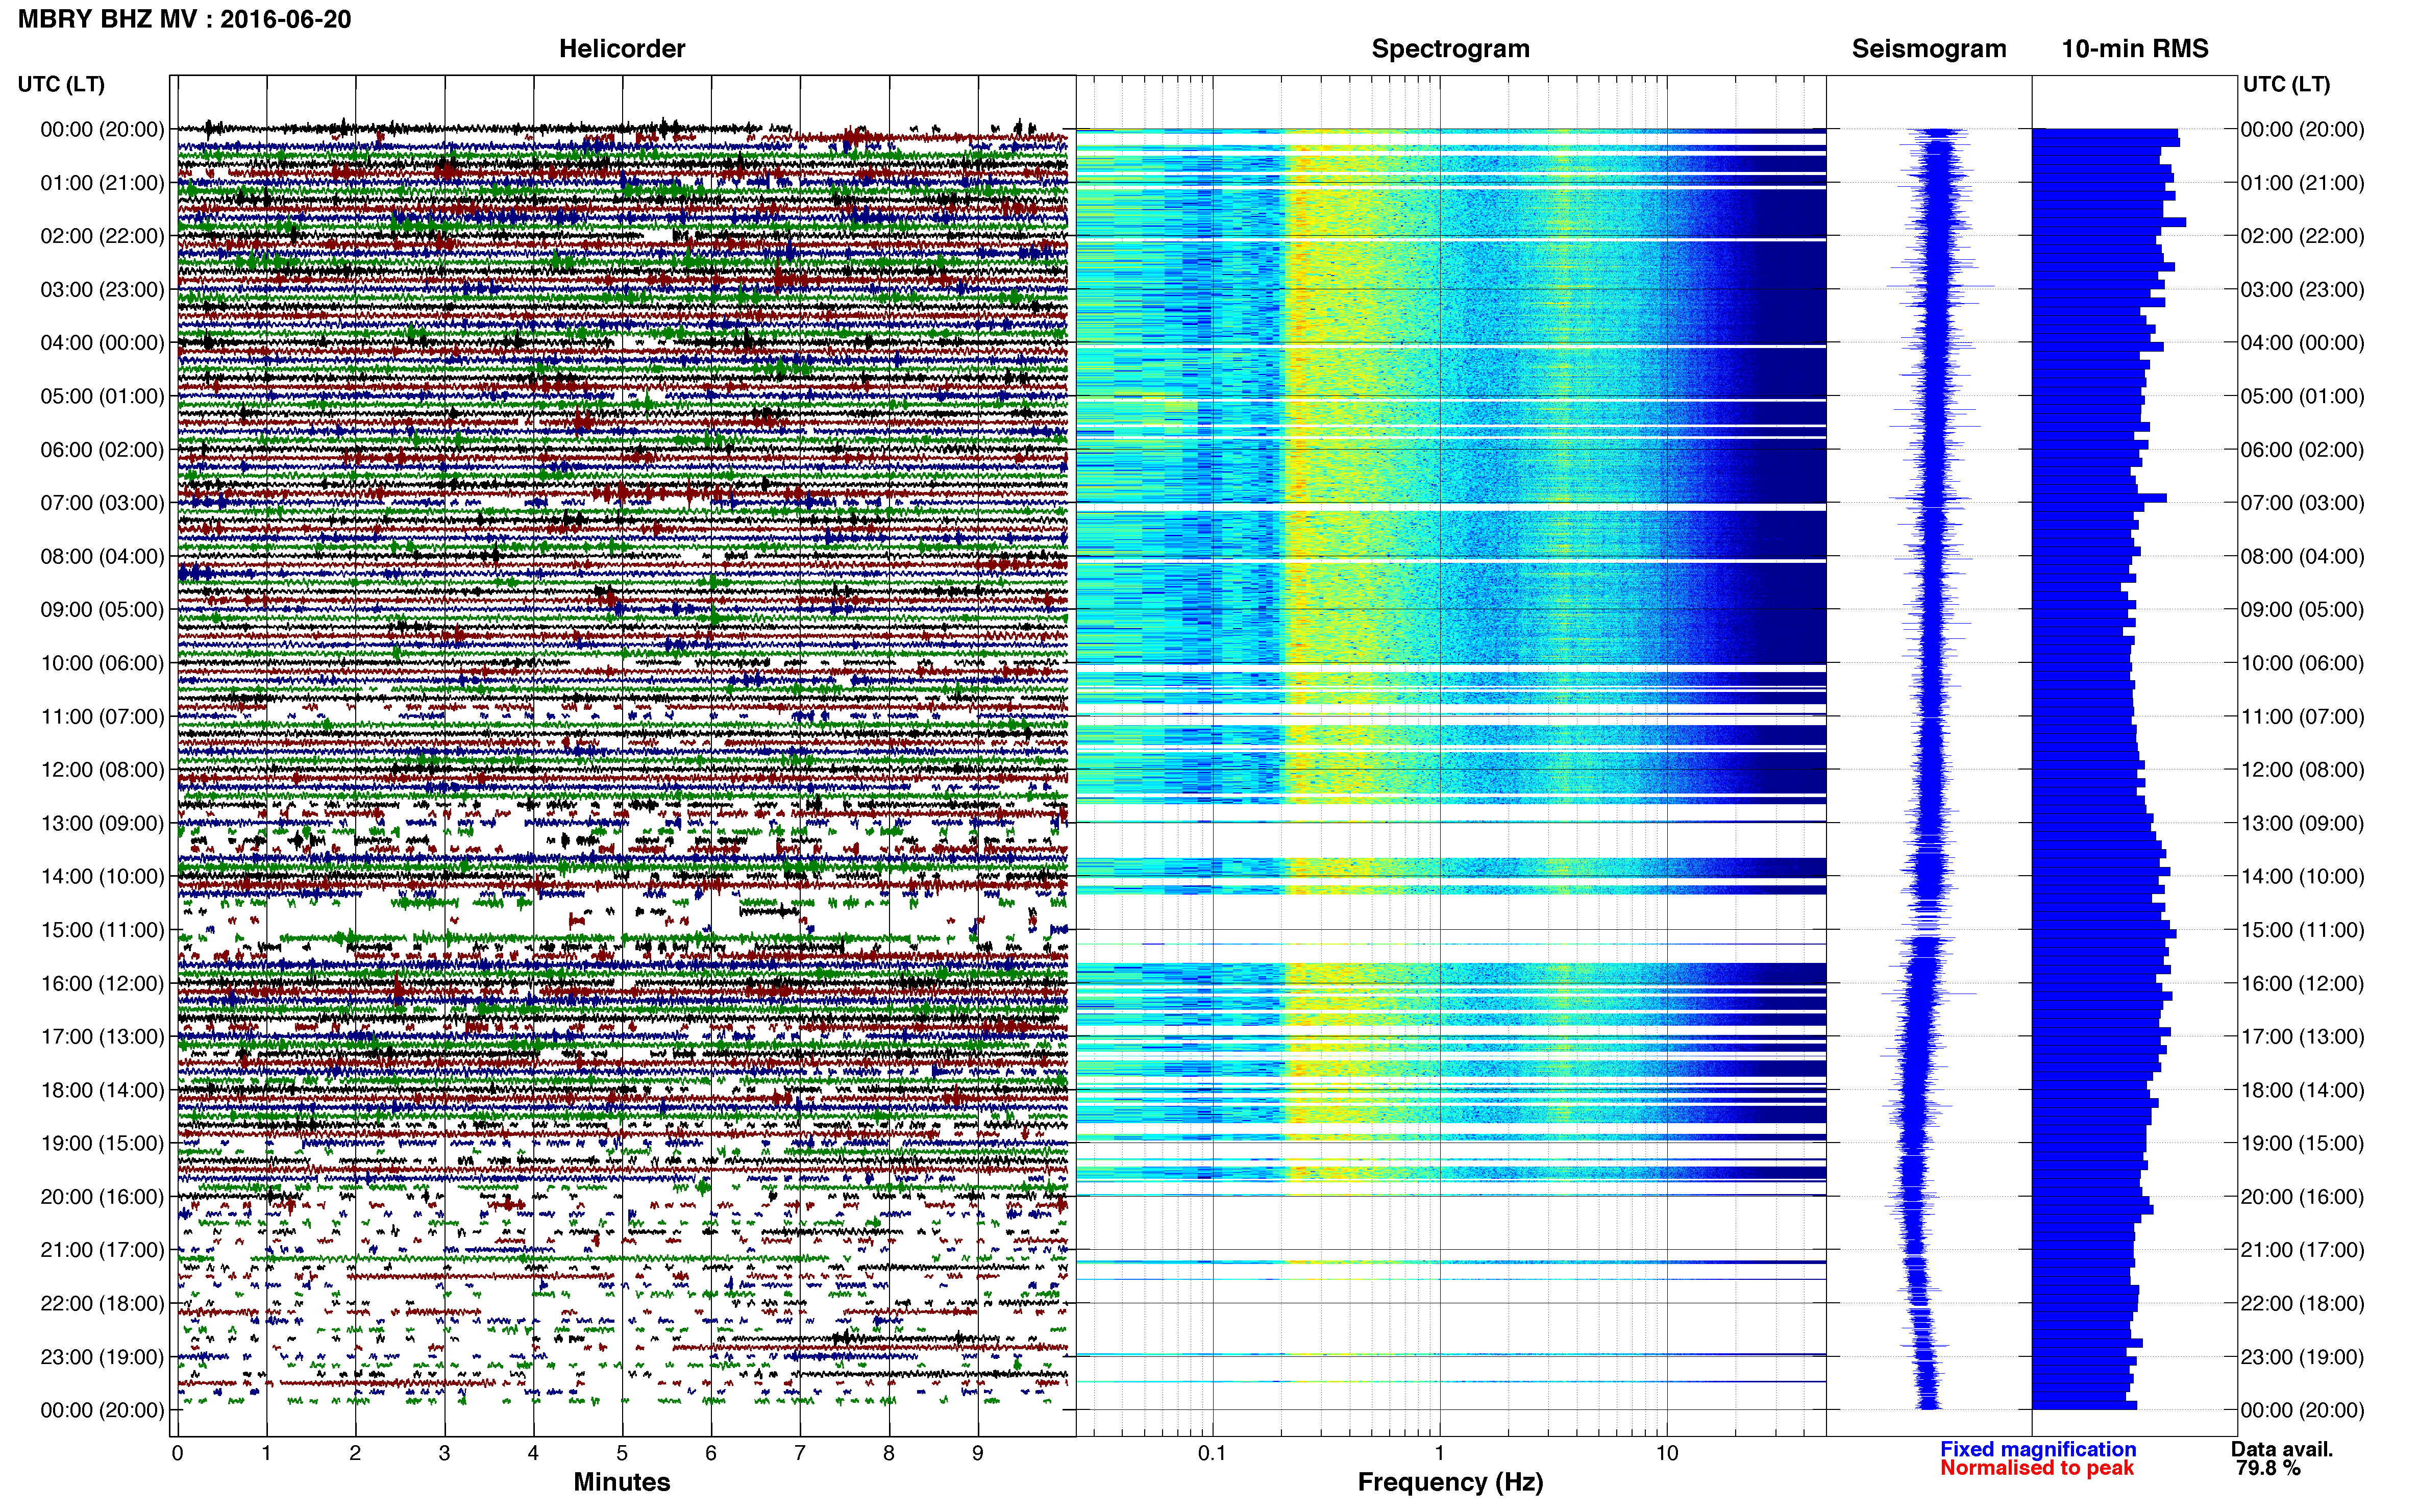Click 15:00 (11:00) label left of the helicorder
2419x1512 pixels.
[x=102, y=930]
